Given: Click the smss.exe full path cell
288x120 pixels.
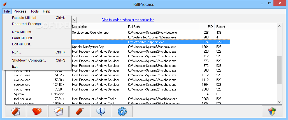Looking at the screenshot, I should pyautogui.click(x=152, y=37).
